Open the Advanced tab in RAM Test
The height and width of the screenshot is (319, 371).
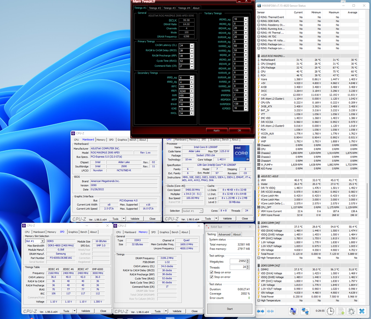pyautogui.click(x=224, y=235)
